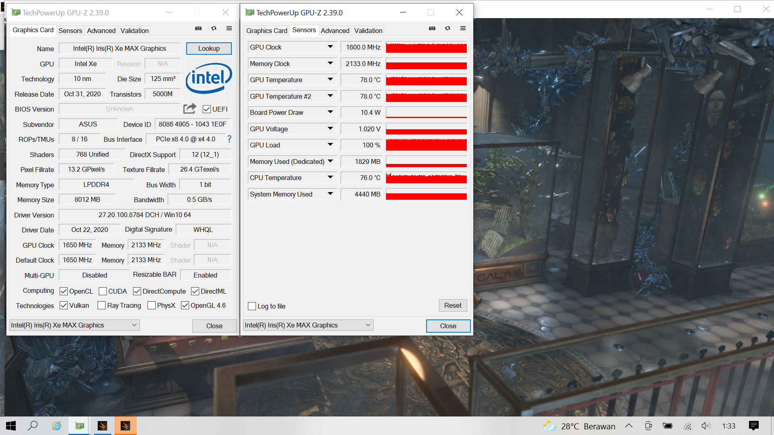
Task: Click the share/export icon next to BIOS Version
Action: 189,108
